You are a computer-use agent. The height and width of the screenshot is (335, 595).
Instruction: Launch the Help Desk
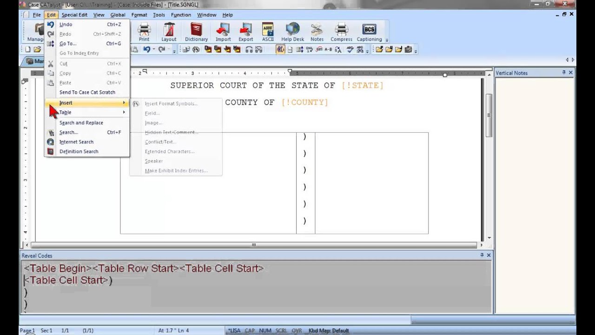(292, 32)
